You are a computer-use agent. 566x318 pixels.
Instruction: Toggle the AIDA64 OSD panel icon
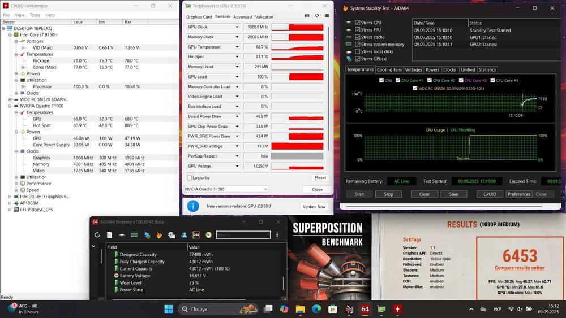pos(196,235)
